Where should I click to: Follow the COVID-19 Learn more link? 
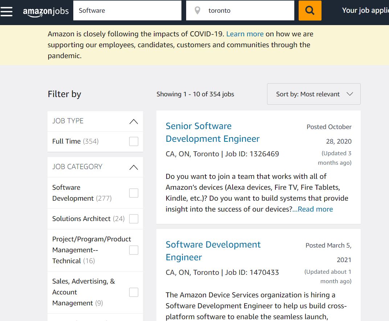click(245, 34)
